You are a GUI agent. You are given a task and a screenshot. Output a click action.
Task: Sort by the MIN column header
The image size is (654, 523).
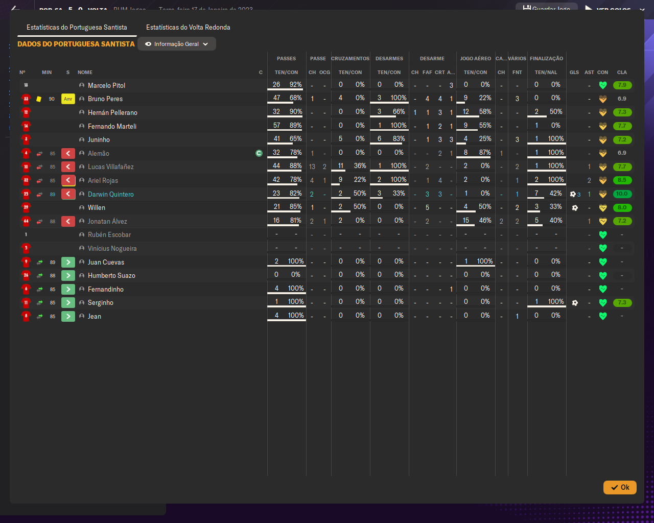pos(46,73)
